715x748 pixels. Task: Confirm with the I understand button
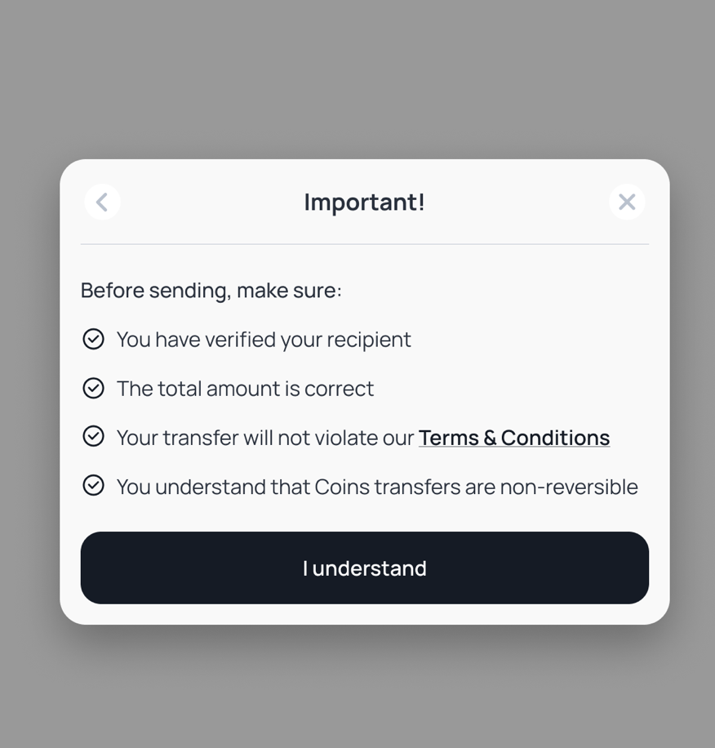click(365, 568)
